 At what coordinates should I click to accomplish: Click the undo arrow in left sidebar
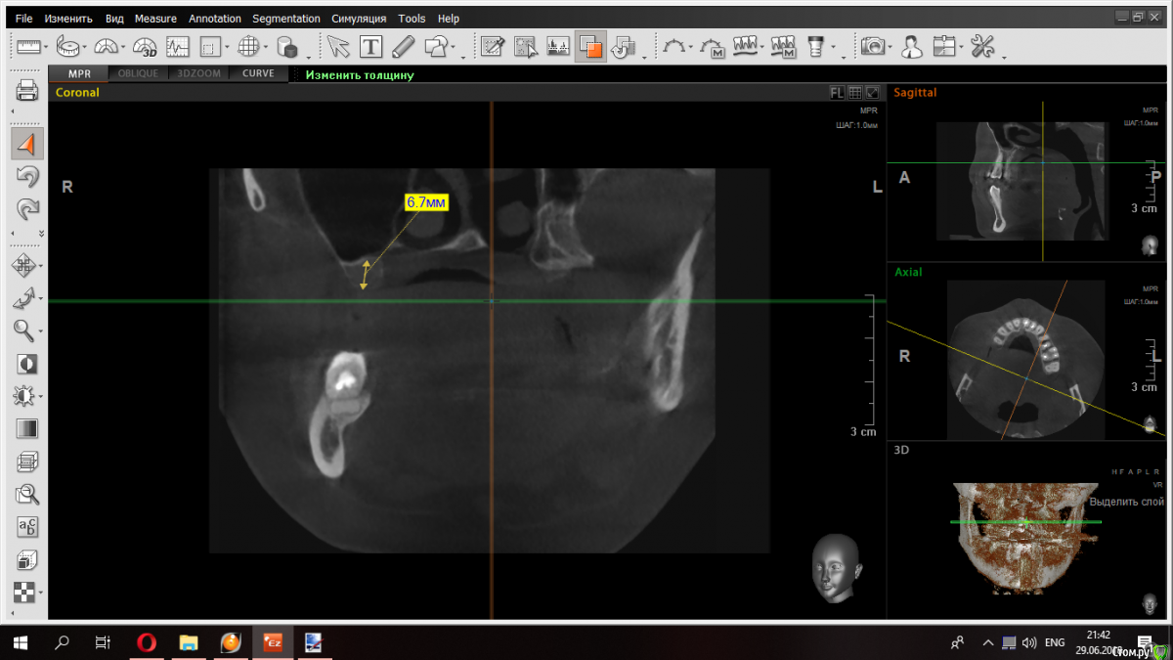pos(27,176)
